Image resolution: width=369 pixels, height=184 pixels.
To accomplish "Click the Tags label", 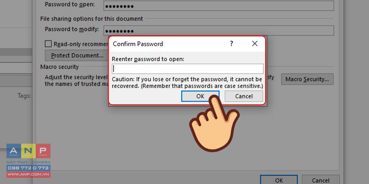I will tap(24, 96).
